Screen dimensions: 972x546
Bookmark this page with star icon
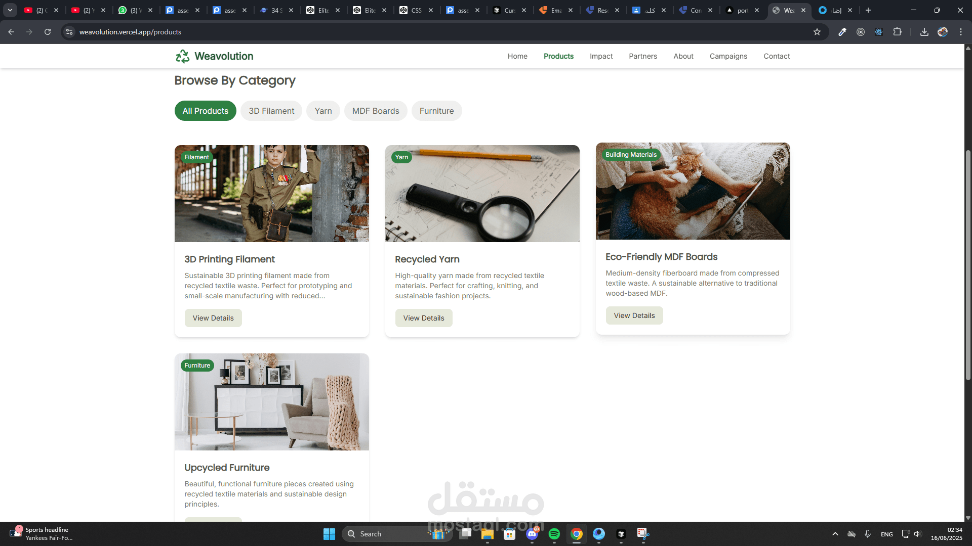[817, 32]
